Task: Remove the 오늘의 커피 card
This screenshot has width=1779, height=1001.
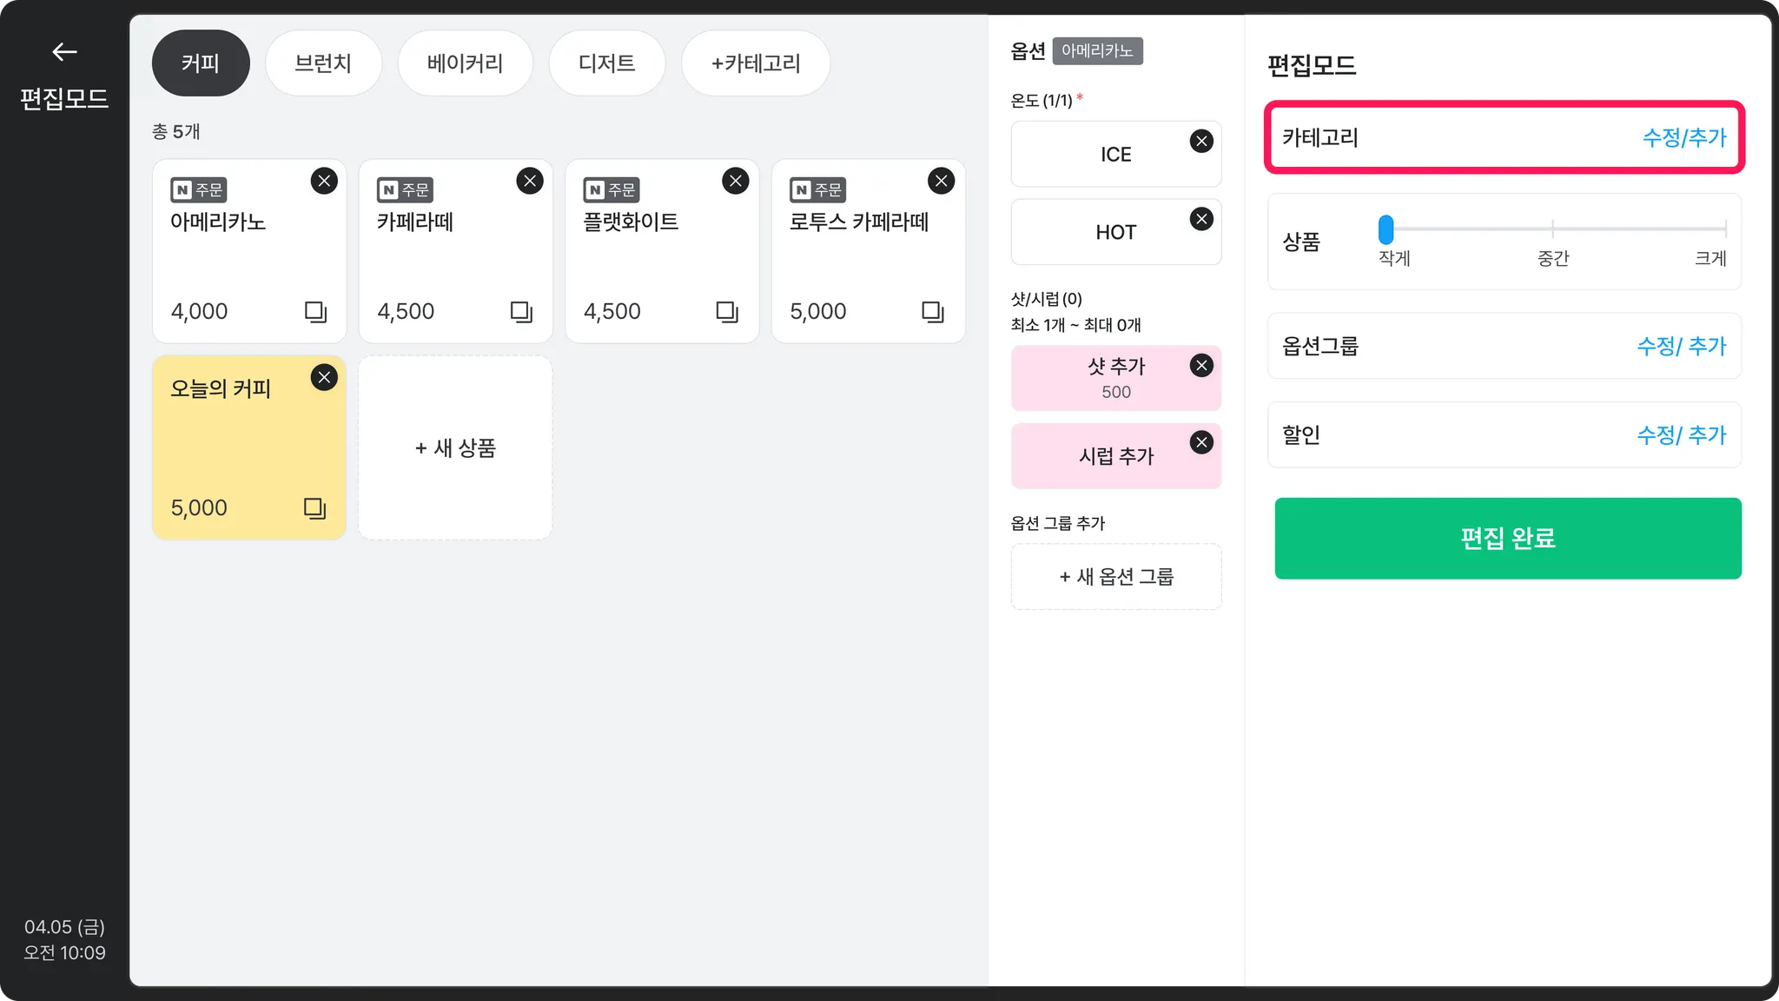Action: point(324,377)
